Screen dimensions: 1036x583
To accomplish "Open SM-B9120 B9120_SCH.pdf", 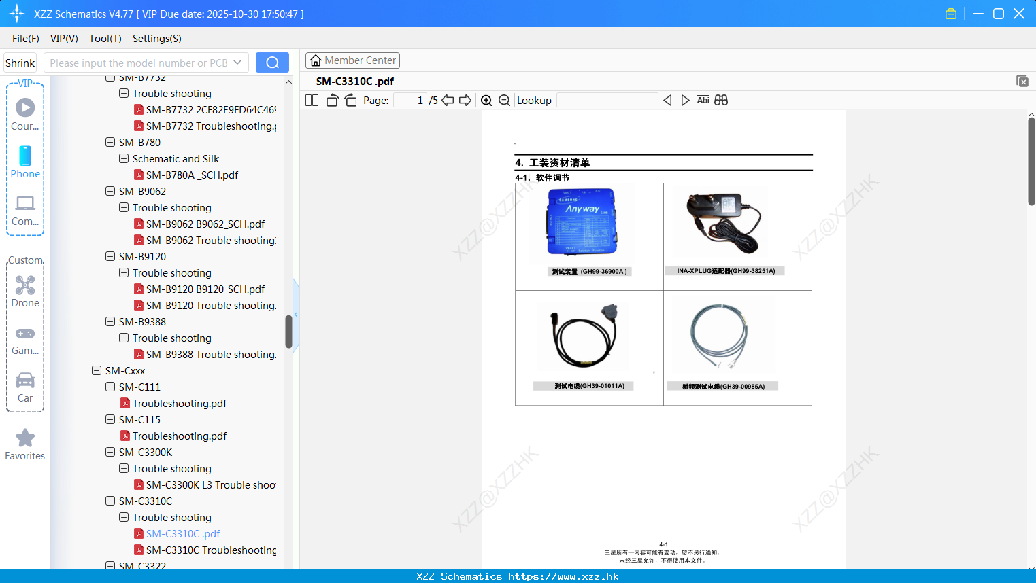I will (199, 289).
